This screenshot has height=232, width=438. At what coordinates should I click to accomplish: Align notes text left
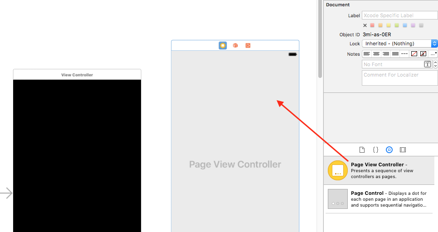(x=367, y=54)
